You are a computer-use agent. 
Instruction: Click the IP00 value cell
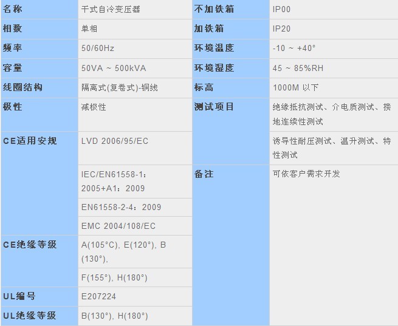pyautogui.click(x=282, y=9)
